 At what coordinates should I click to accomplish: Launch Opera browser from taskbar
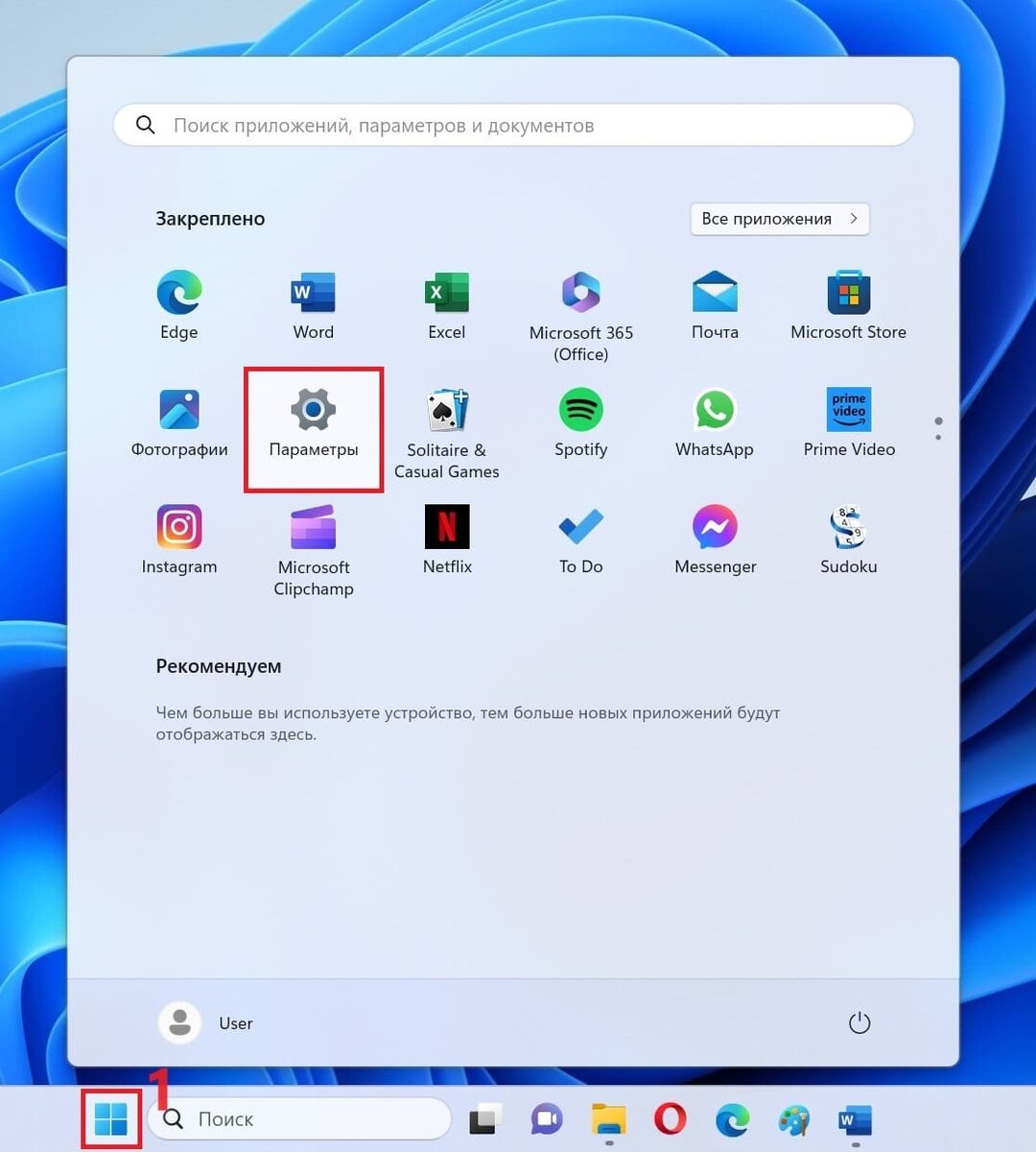[x=671, y=1119]
